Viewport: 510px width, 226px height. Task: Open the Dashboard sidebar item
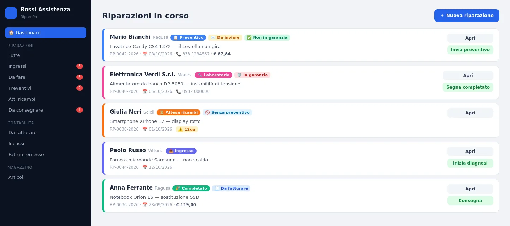pyautogui.click(x=46, y=32)
